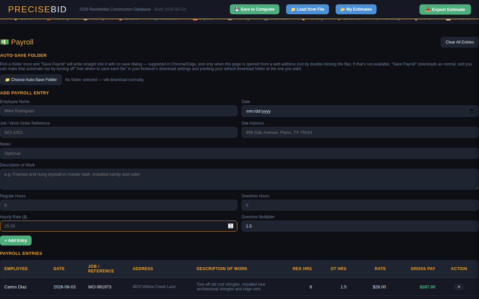Click the Description of Work textarea
Screen dimensions: 479x299
tap(239, 179)
